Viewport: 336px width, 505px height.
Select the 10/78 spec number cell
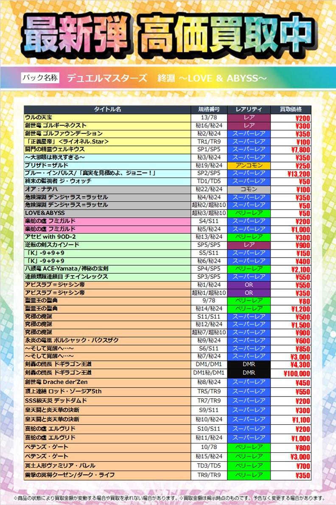click(x=209, y=447)
